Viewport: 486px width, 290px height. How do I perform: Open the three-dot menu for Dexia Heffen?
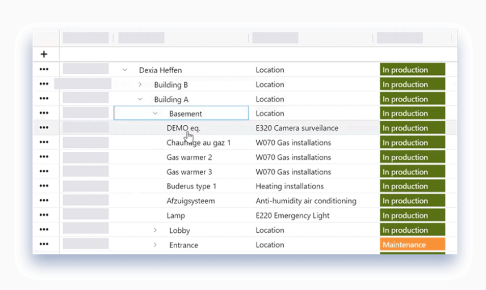click(x=44, y=70)
